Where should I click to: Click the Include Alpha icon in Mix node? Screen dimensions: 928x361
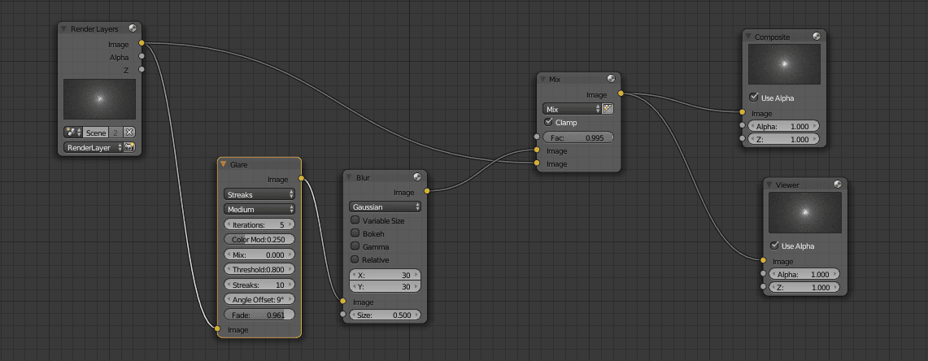pyautogui.click(x=608, y=108)
